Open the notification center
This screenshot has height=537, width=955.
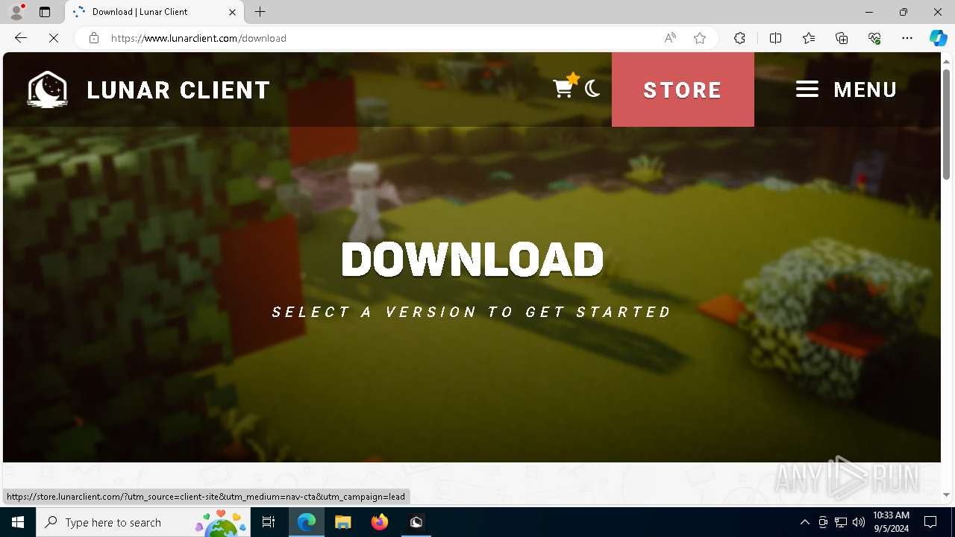pyautogui.click(x=930, y=522)
